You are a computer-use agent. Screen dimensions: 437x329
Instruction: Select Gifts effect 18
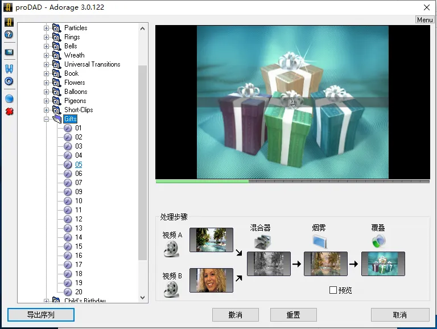pos(79,274)
